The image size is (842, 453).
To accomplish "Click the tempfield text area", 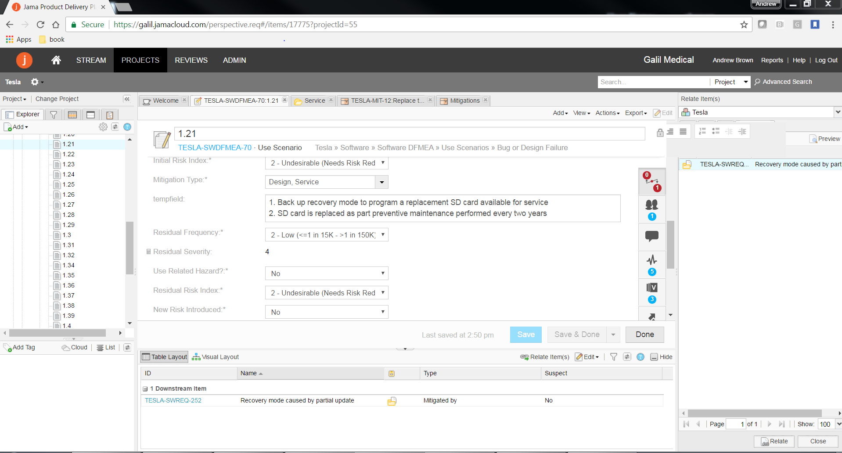I will (443, 208).
